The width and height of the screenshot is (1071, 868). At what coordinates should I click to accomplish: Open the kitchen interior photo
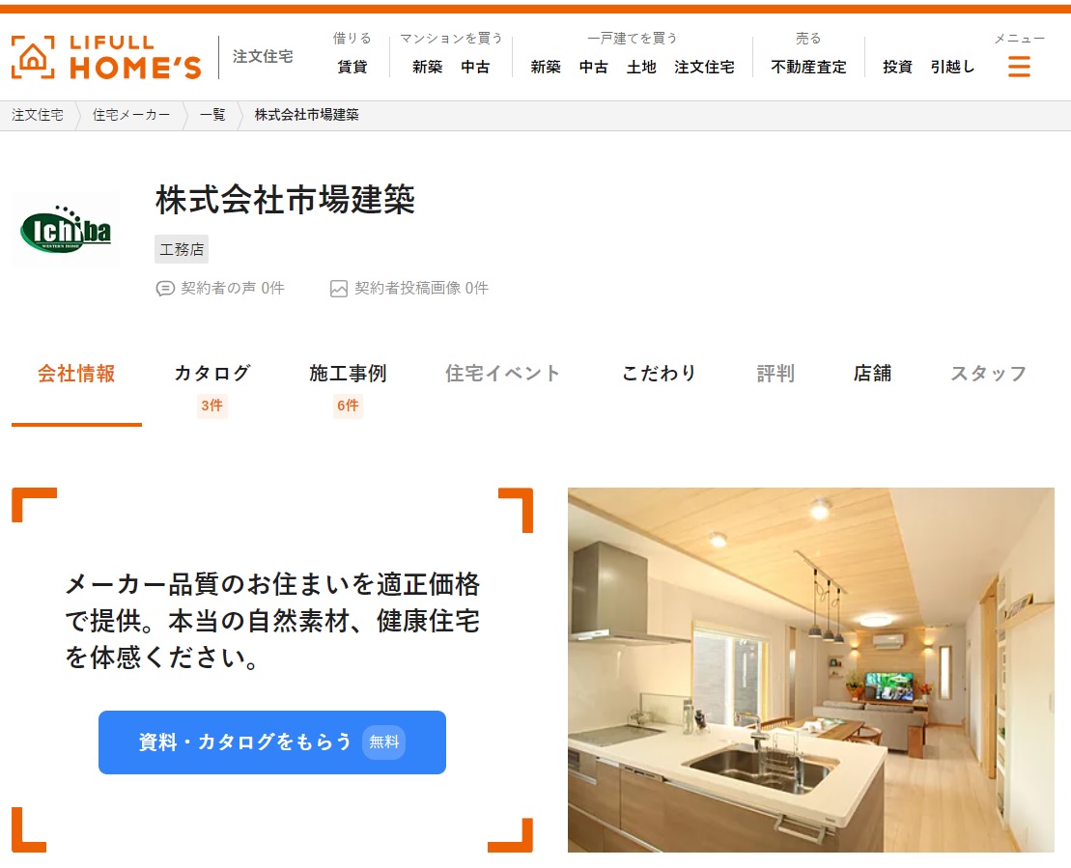point(811,670)
